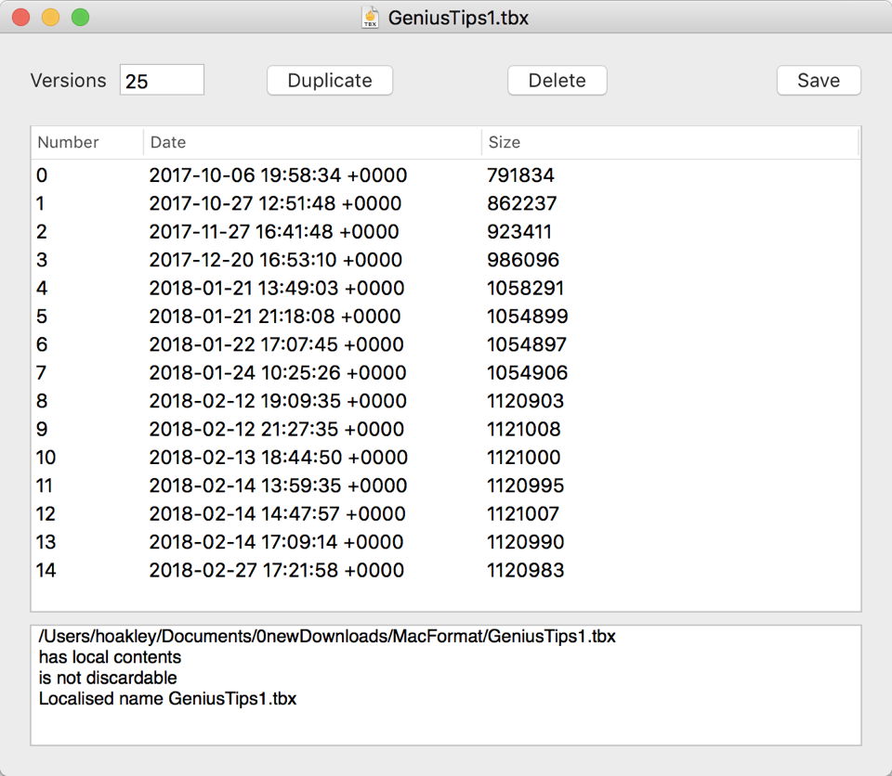Viewport: 892px width, 776px height.
Task: Click the yellow minimize window button
Action: [50, 18]
